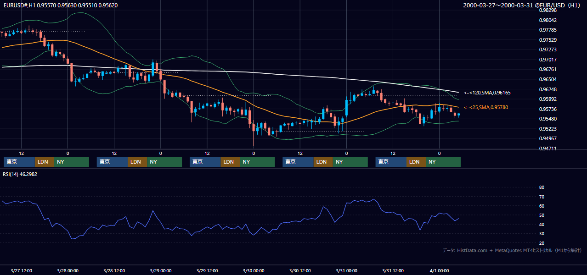This screenshot has height=275, width=587.
Task: Select the 2000-03-27～2000-03-31 EUR/USD (H1) heading
Action: 522,5
